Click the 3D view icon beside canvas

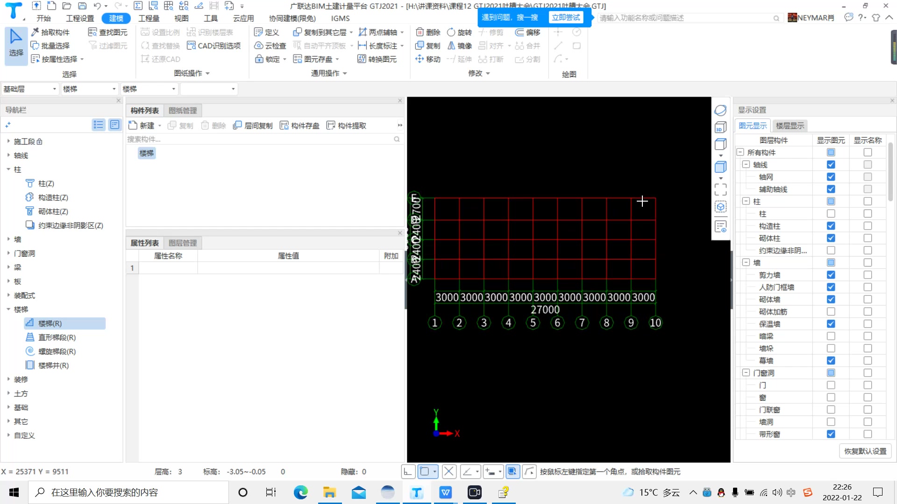click(720, 127)
